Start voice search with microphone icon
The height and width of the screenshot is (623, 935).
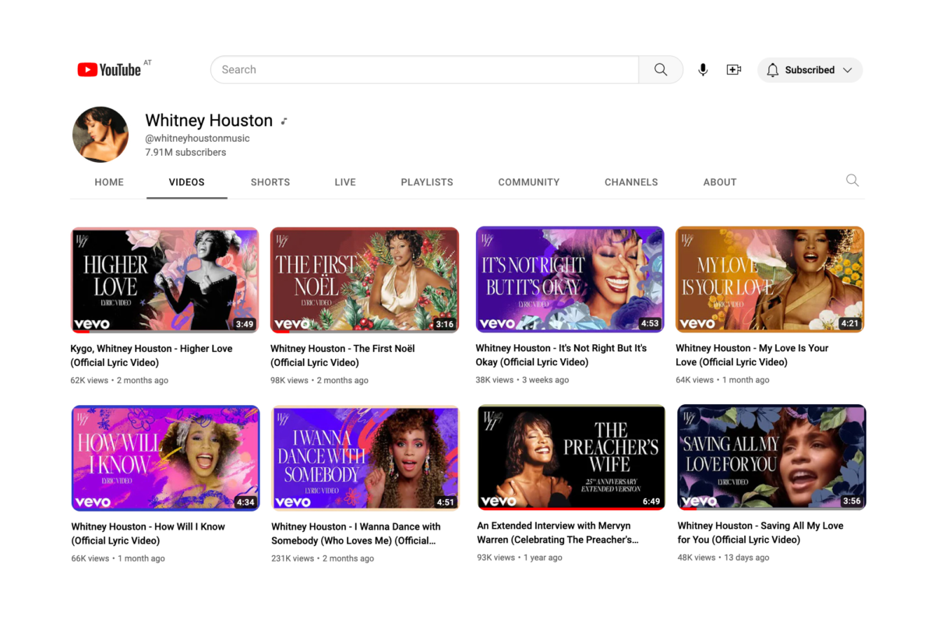click(703, 69)
